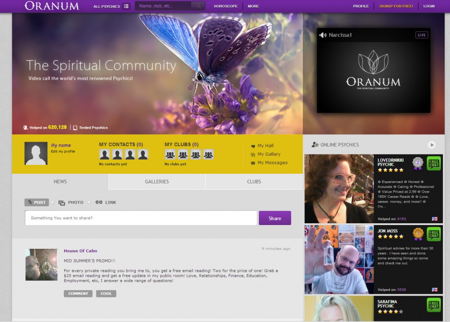Open the More menu in the header

(x=253, y=6)
